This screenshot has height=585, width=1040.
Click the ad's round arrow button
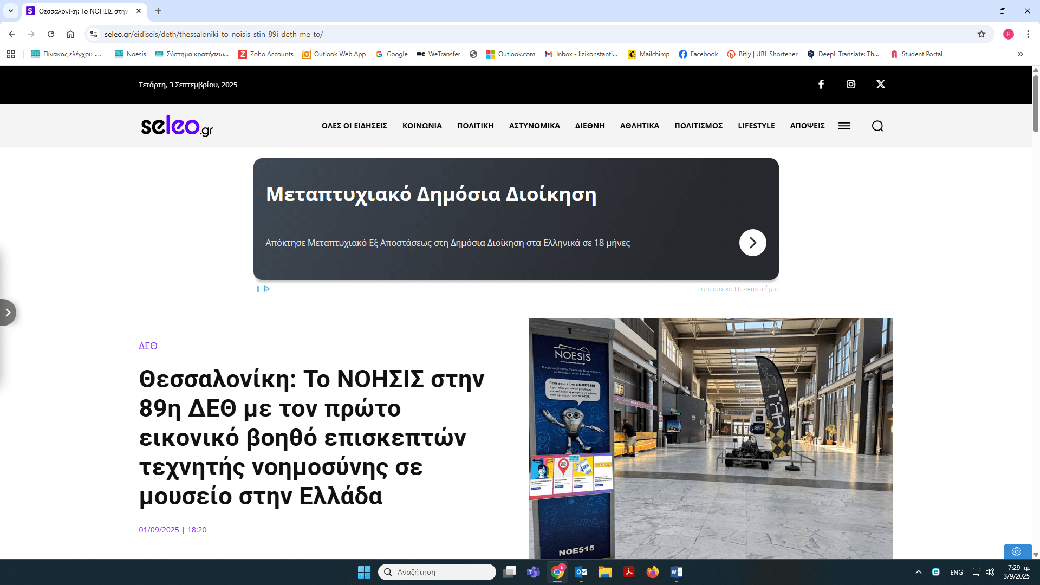752,243
